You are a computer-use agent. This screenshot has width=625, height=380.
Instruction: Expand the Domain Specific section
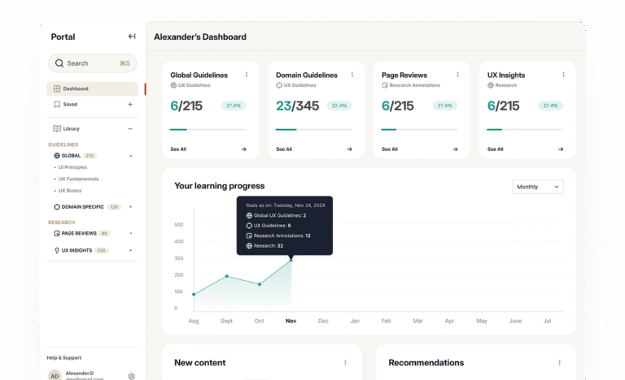[x=130, y=207]
